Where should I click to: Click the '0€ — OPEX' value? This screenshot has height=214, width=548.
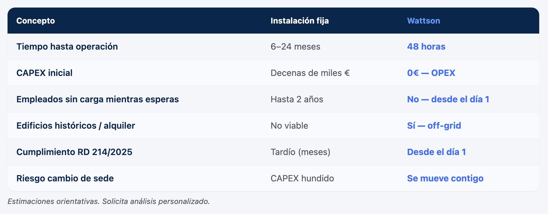431,73
